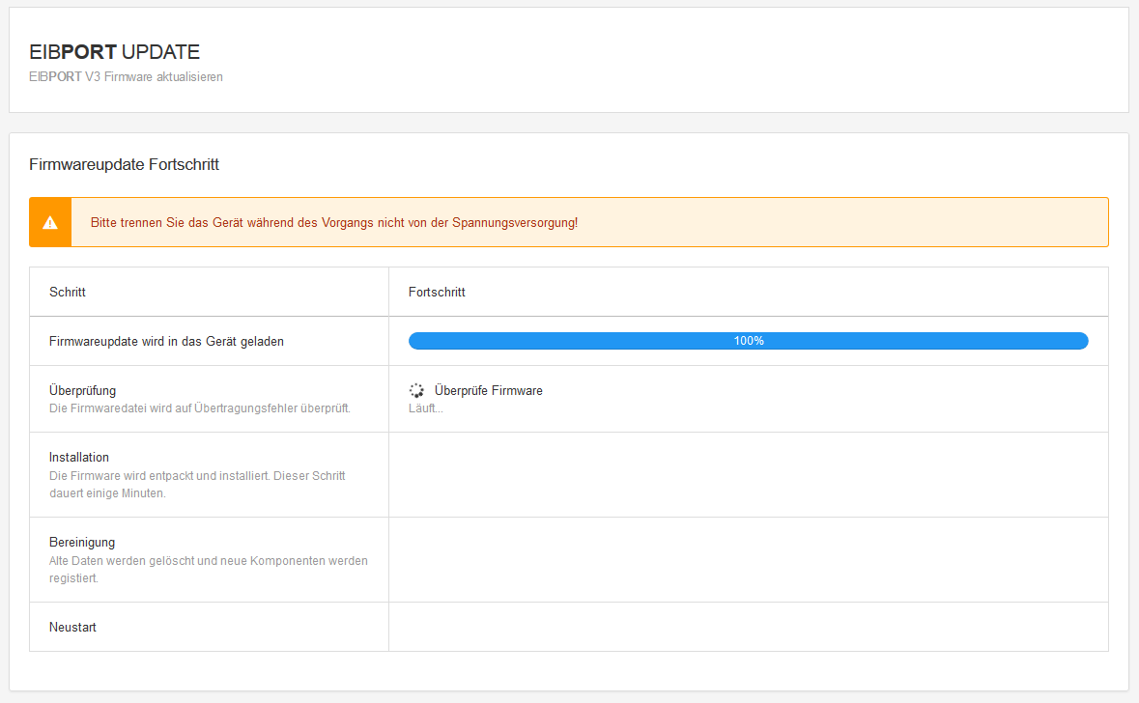Click the empty progress cell beside Neustart

(x=748, y=628)
